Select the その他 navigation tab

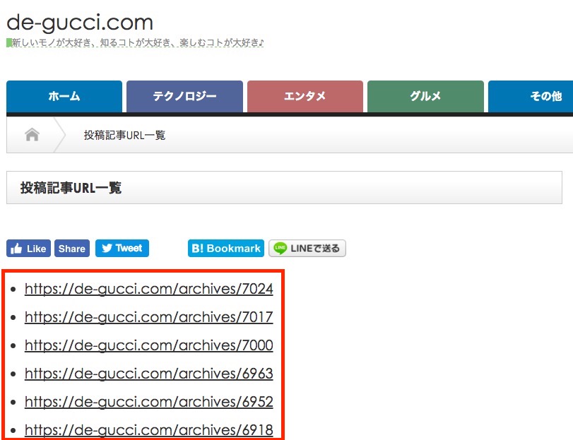537,97
